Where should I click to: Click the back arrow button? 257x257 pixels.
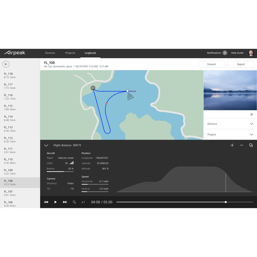pos(6,64)
